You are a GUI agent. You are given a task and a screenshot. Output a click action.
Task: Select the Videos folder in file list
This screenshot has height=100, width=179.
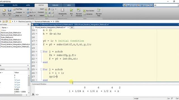click(4, 30)
